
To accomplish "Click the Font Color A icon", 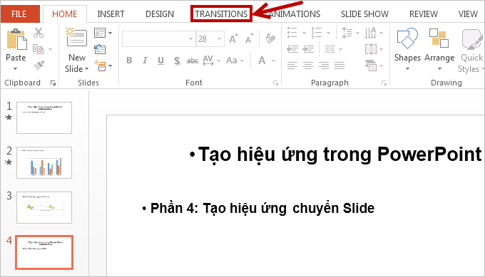I will (262, 61).
